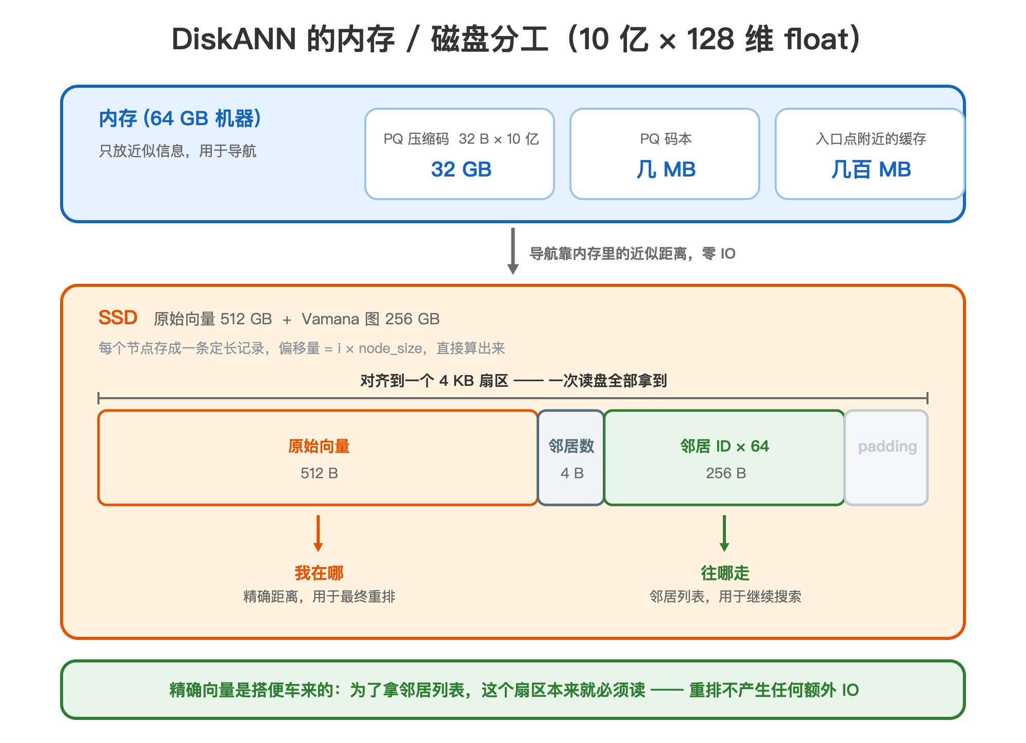Click the '256 B' size label
Image resolution: width=1026 pixels, height=743 pixels.
[x=725, y=473]
